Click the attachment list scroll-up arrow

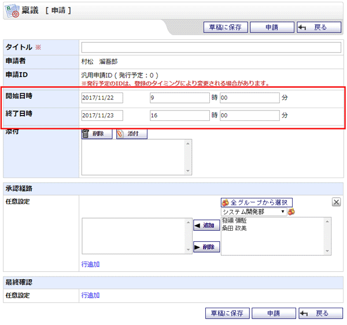tap(188, 143)
